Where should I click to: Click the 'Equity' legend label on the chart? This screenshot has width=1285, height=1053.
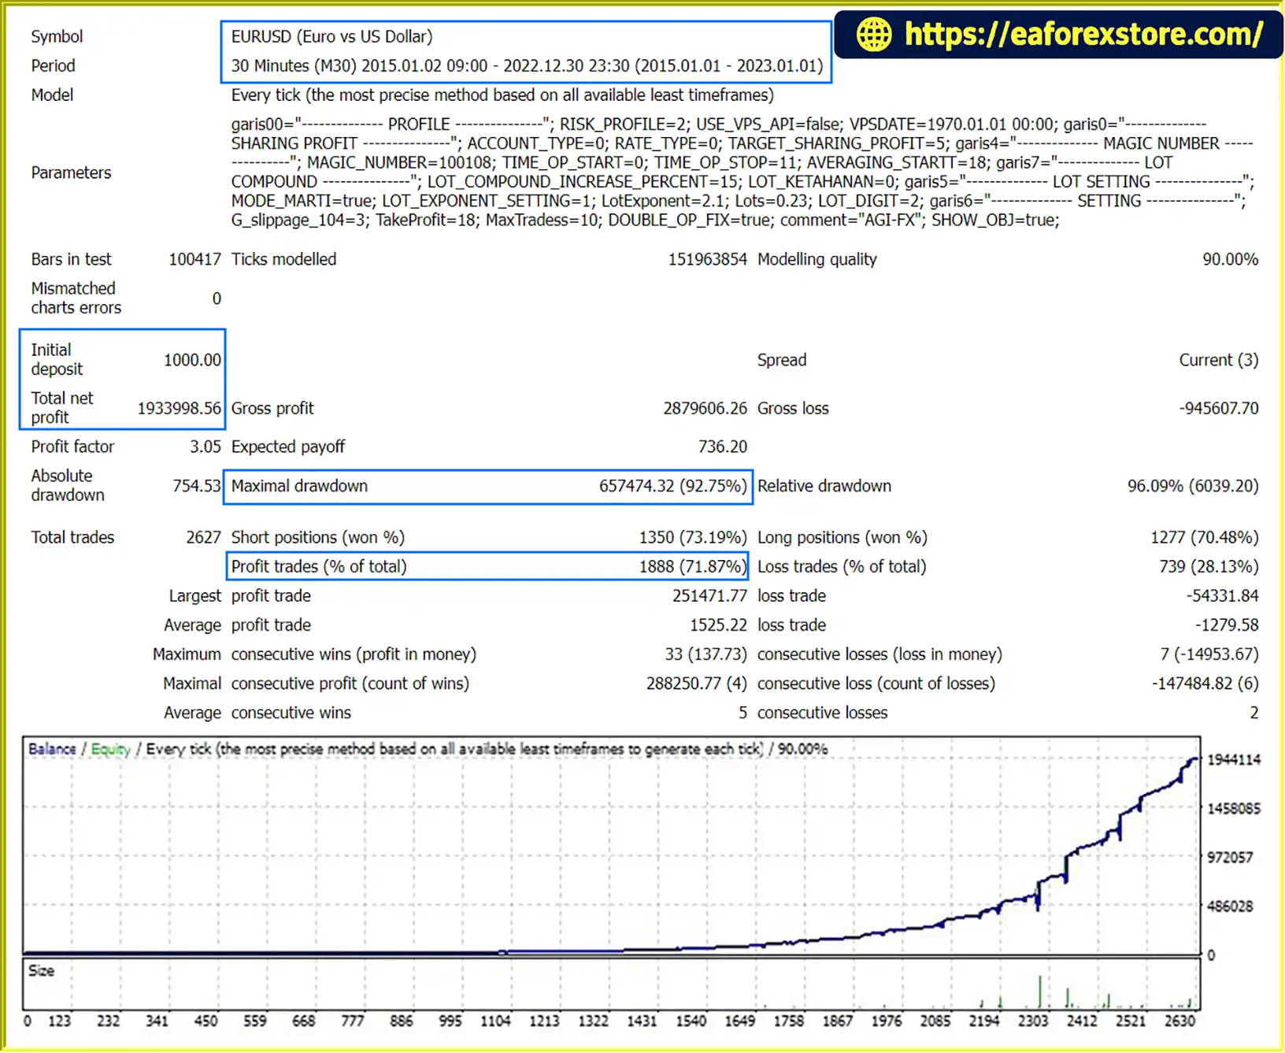pyautogui.click(x=110, y=749)
